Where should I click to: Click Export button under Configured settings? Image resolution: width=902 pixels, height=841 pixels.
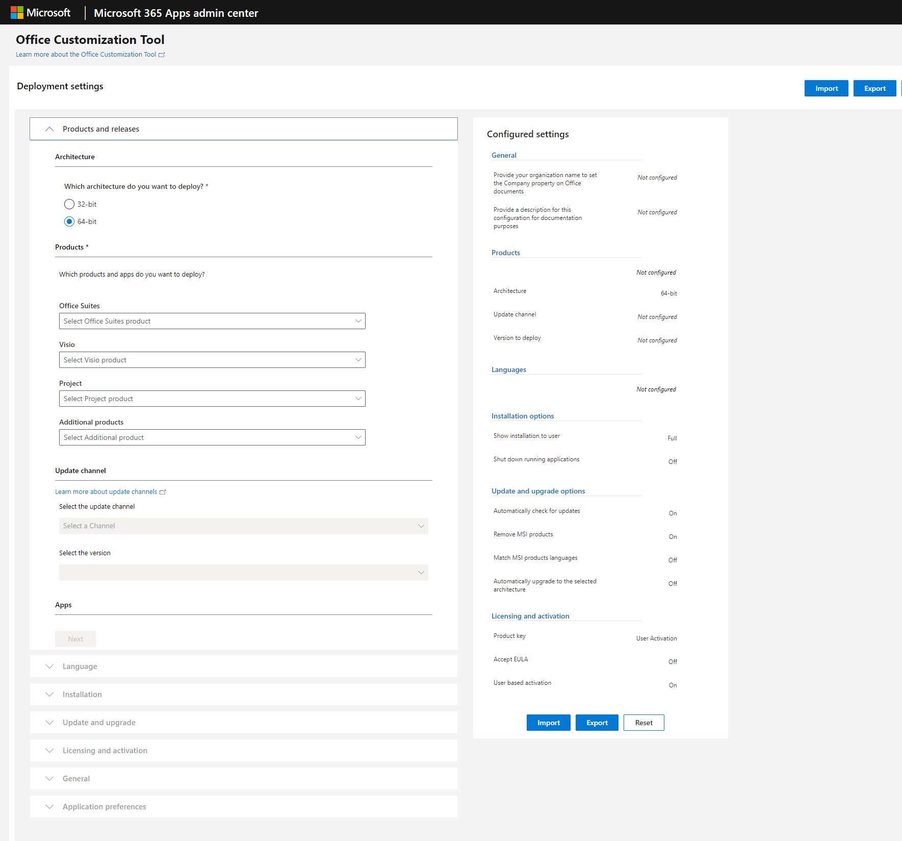[597, 723]
